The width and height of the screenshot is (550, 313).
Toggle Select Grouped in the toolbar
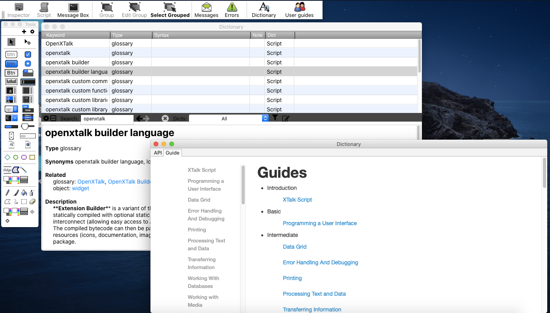(x=170, y=10)
